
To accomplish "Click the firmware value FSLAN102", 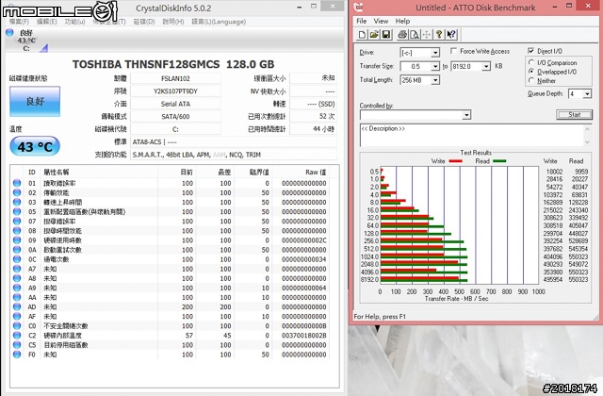I will coord(175,78).
